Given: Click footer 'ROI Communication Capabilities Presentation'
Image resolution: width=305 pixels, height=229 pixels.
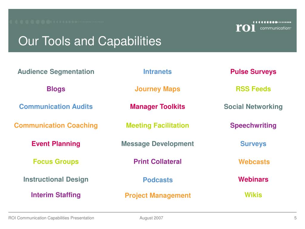Looking at the screenshot, I should 51,218.
